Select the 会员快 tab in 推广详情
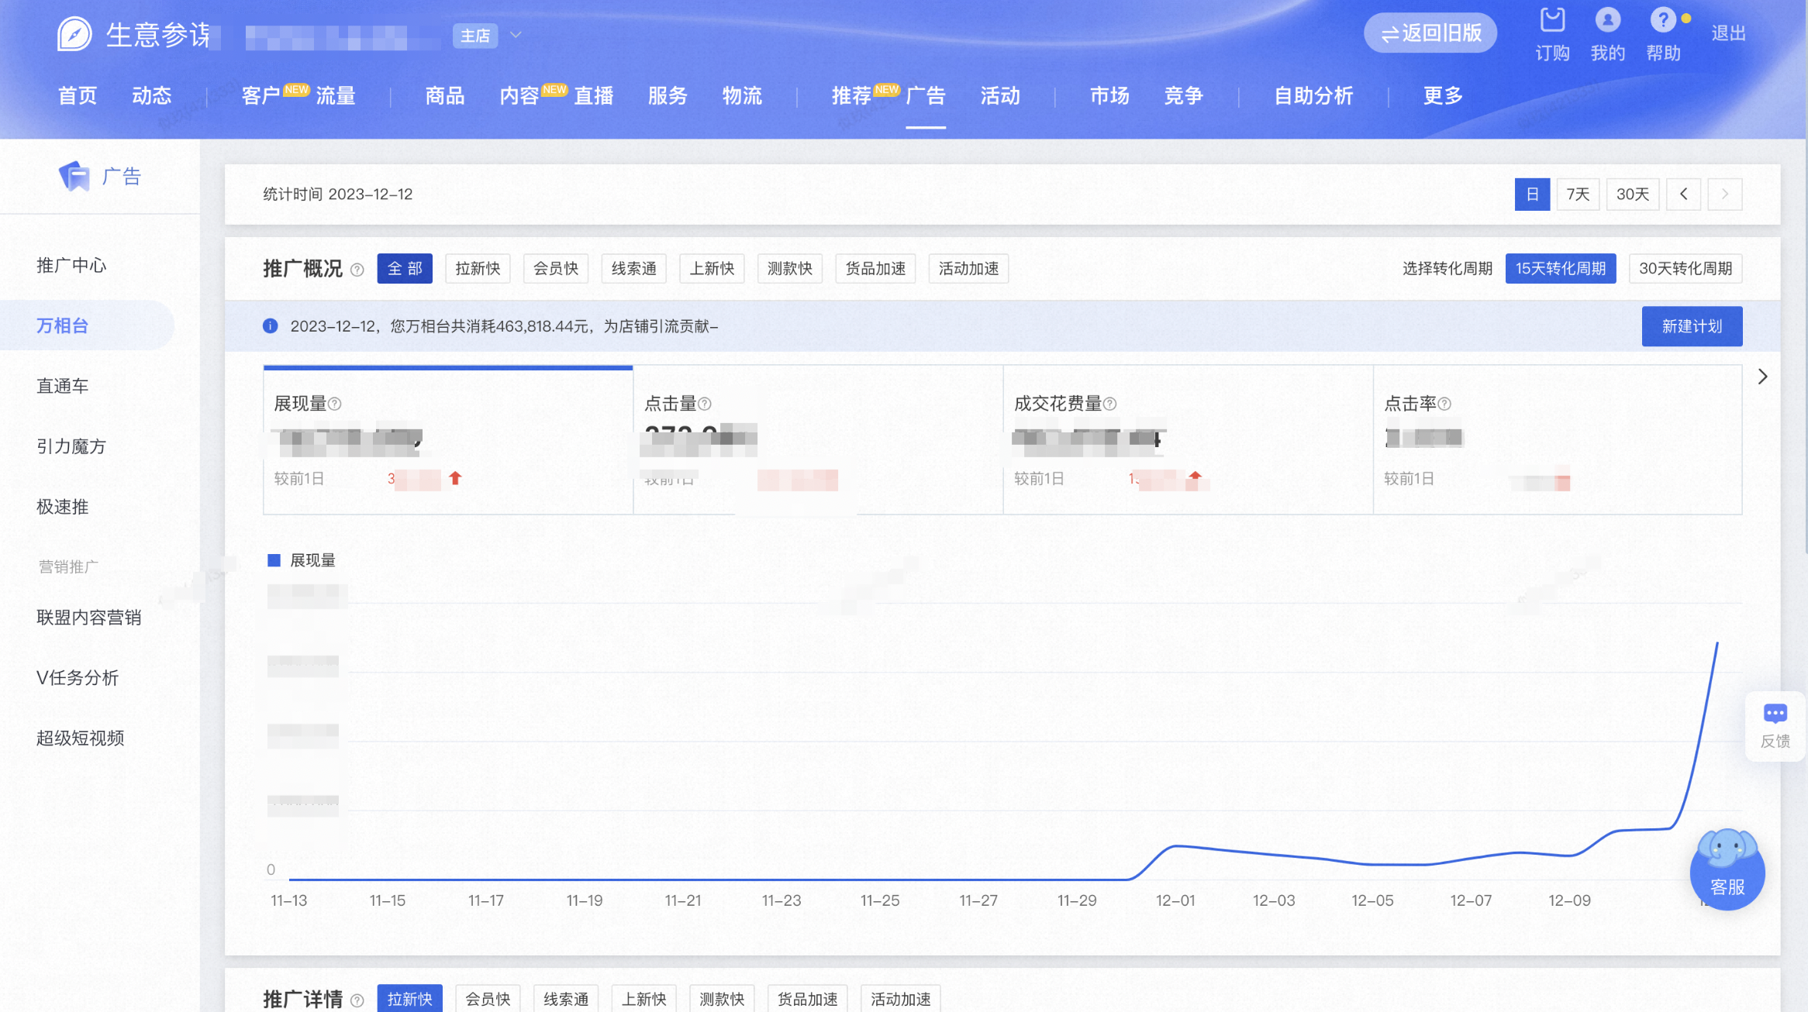 pos(488,999)
